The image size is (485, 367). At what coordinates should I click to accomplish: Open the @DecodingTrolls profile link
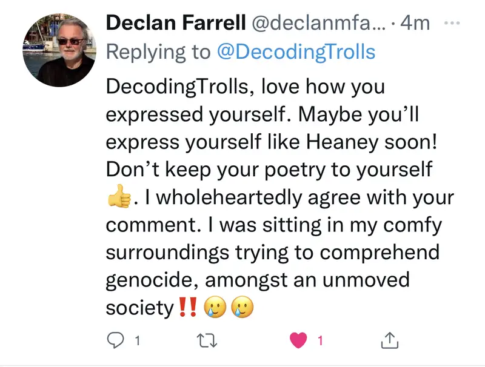pyautogui.click(x=296, y=51)
